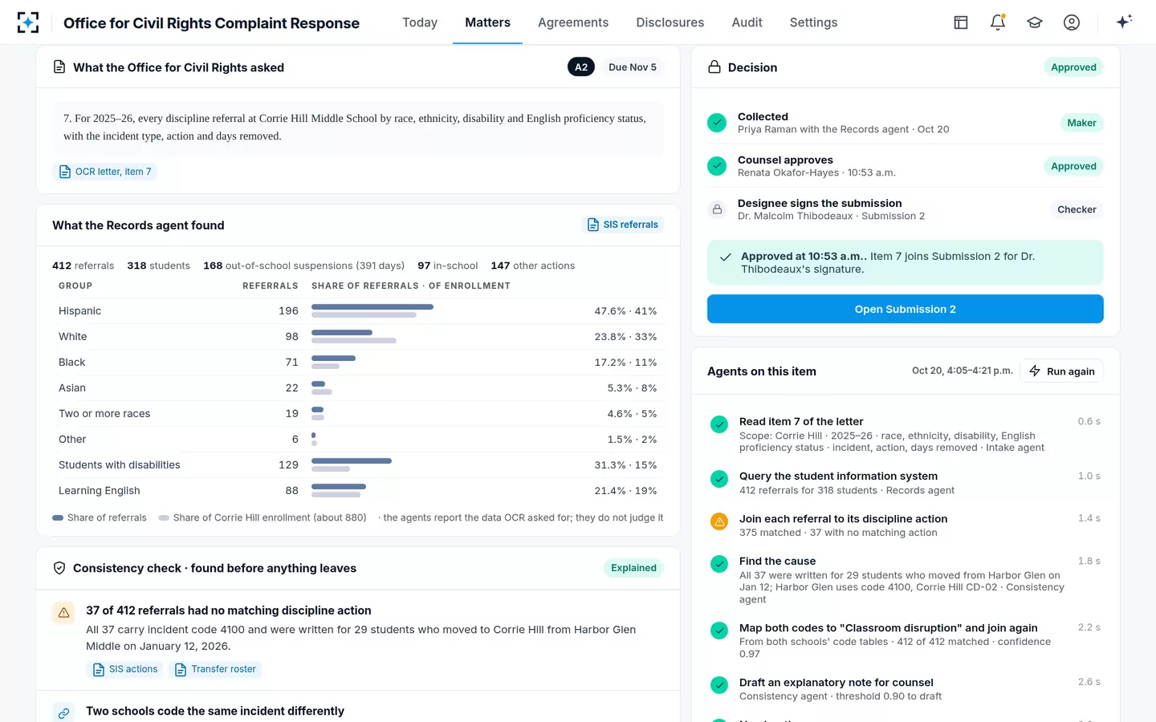Select the Black group row label
The height and width of the screenshot is (722, 1156).
[72, 362]
